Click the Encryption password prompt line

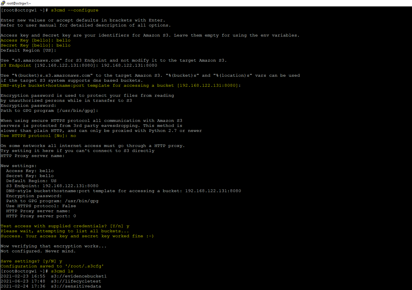click(28, 105)
